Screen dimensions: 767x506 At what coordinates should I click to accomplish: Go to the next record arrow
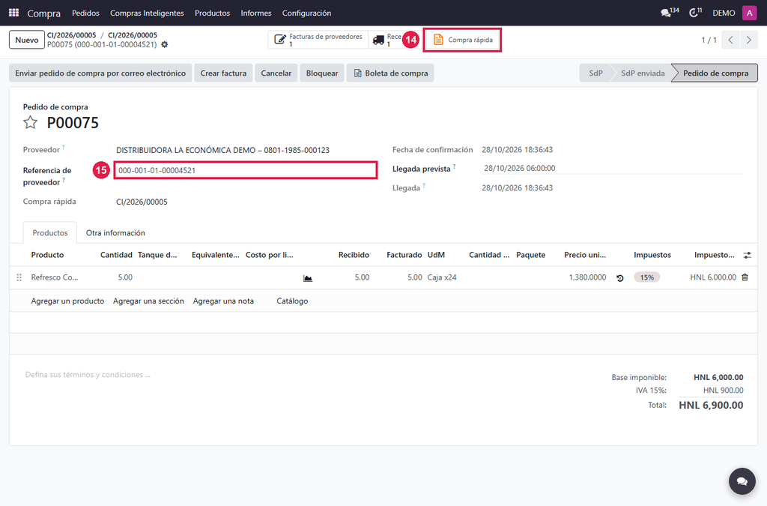coord(748,40)
